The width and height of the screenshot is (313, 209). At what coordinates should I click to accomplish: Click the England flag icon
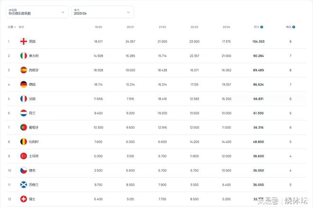coord(23,42)
